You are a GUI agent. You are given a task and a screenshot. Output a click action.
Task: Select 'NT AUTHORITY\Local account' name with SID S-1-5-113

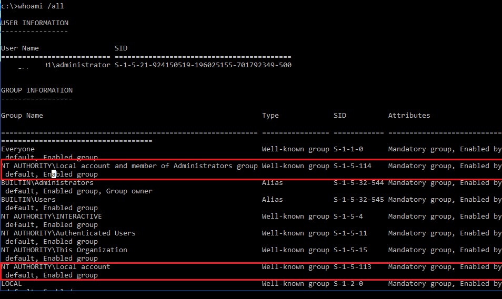56,267
